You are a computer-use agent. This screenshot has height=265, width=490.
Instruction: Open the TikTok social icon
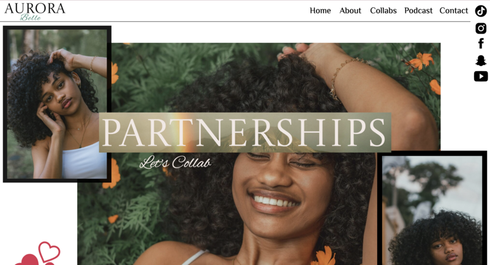coord(481,11)
